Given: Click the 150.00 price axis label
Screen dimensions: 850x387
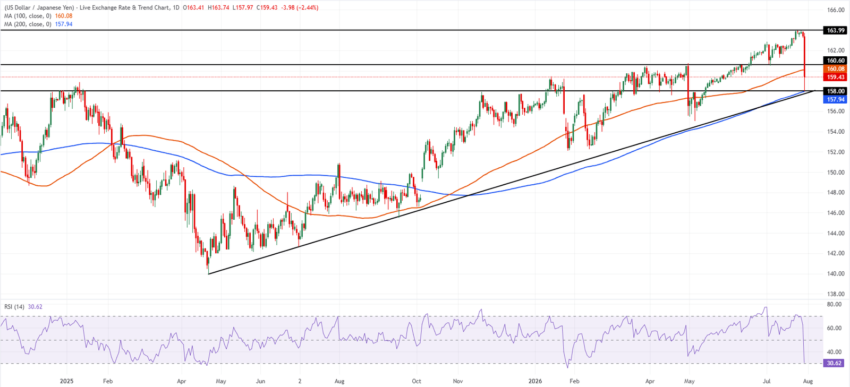Looking at the screenshot, I should 836,173.
